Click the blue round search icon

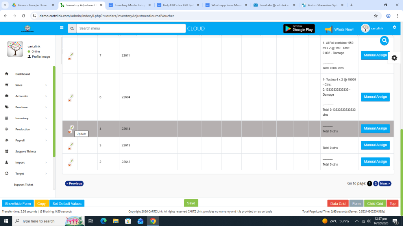[384, 40]
